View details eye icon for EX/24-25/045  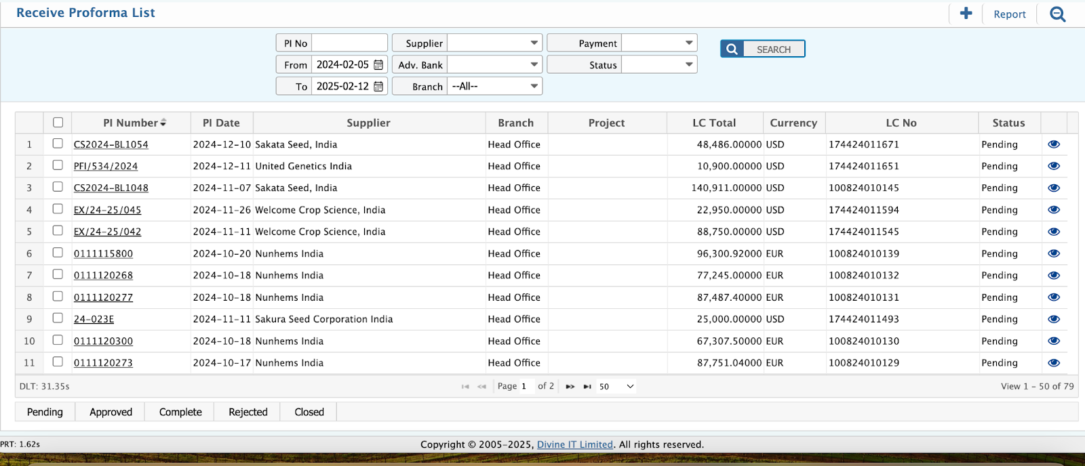coord(1054,210)
